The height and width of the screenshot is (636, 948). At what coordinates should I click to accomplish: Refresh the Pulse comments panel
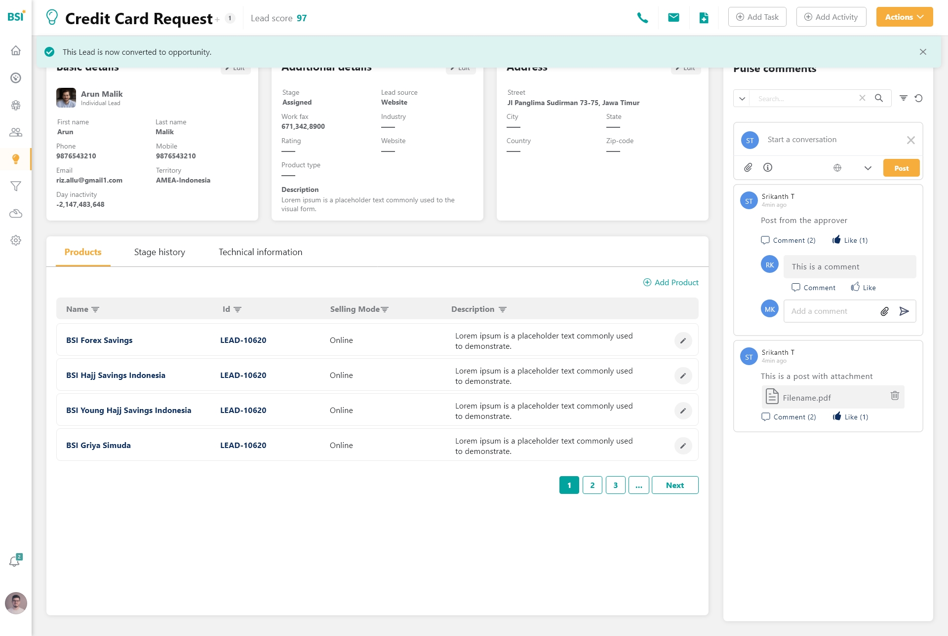point(918,98)
